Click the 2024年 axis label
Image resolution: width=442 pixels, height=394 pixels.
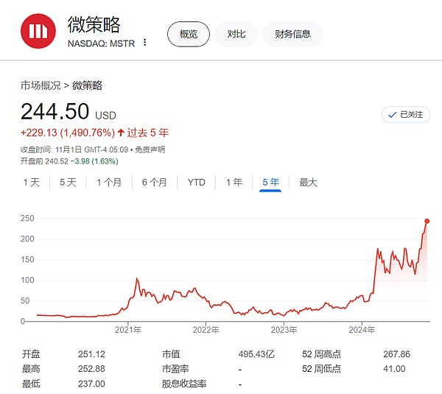(362, 330)
